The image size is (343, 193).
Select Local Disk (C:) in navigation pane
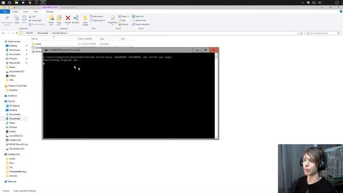pyautogui.click(x=16, y=136)
